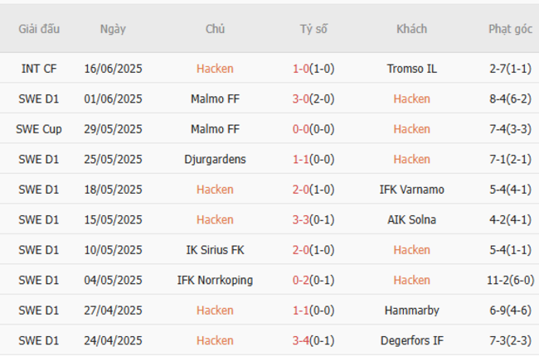Click the Tỷ số column header
Screen dimensions: 539x356
pos(313,29)
